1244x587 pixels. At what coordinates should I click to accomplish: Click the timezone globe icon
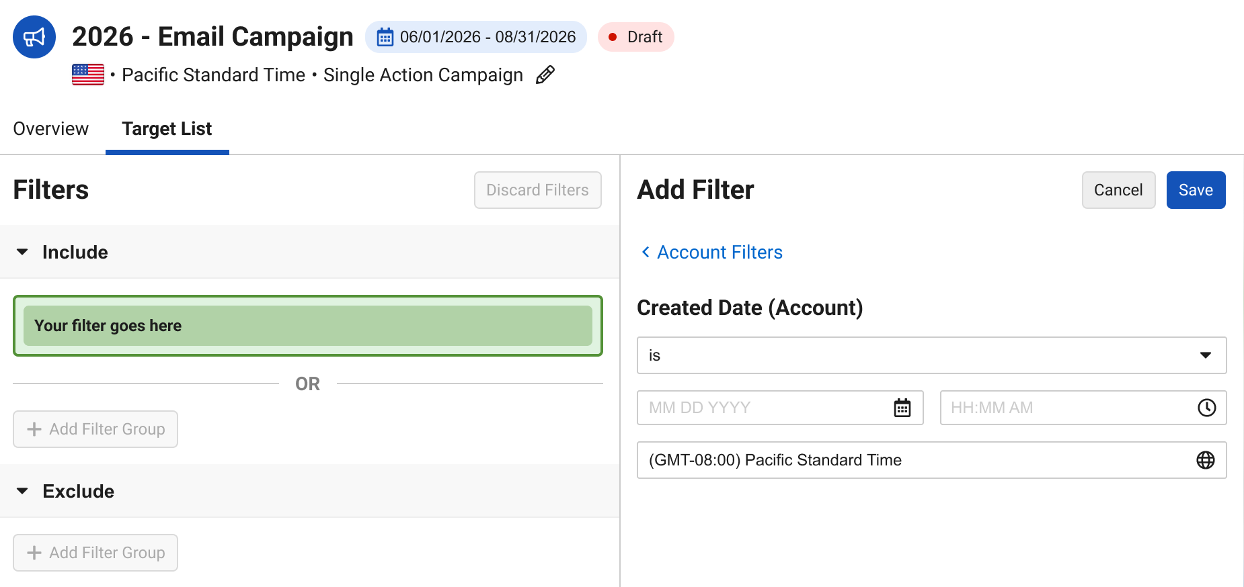1206,460
